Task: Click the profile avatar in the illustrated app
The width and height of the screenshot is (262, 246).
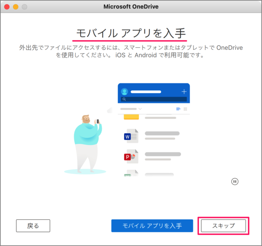Action: click(x=124, y=92)
